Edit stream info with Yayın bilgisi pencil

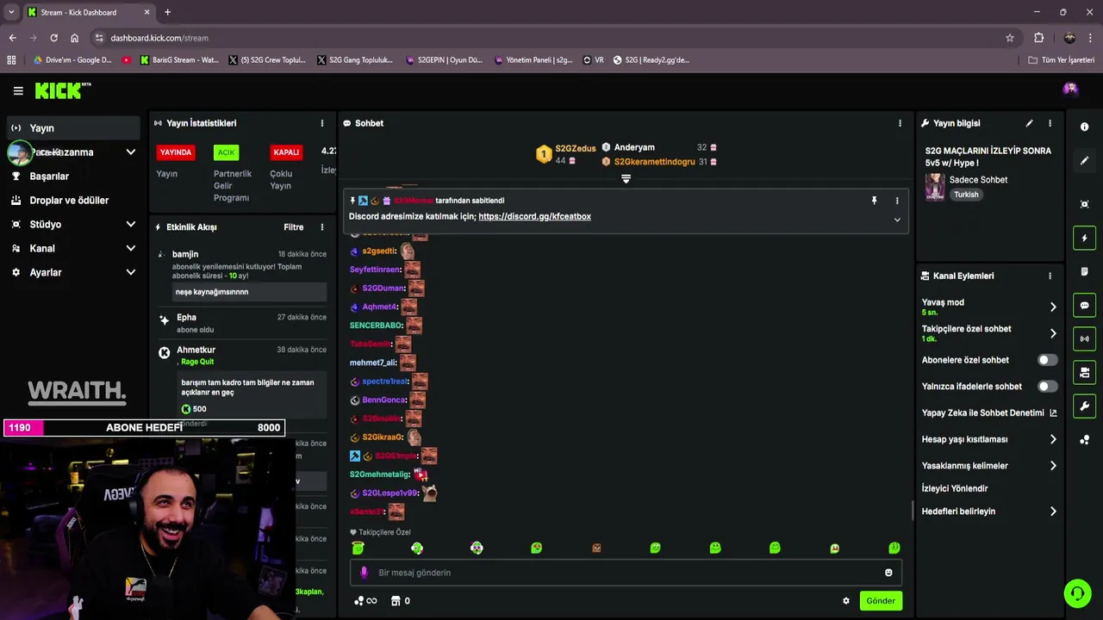pyautogui.click(x=1029, y=123)
